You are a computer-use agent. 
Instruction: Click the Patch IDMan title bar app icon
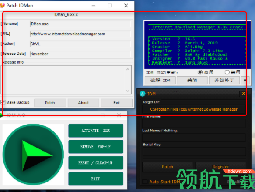[x=2, y=6]
